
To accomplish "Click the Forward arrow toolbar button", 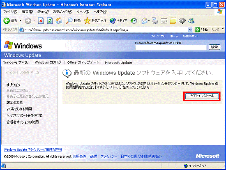I will (x=28, y=21).
